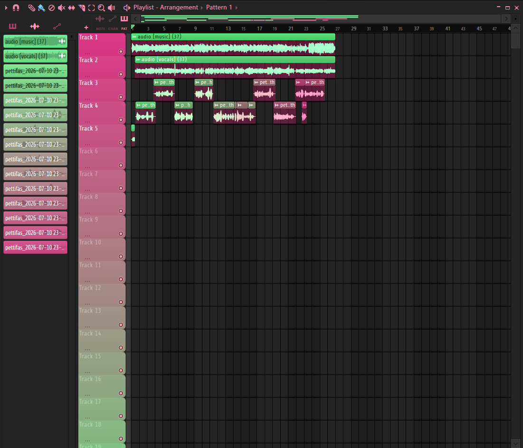Mute Track 1 using its circle toggle
523x448 pixels.
[121, 51]
